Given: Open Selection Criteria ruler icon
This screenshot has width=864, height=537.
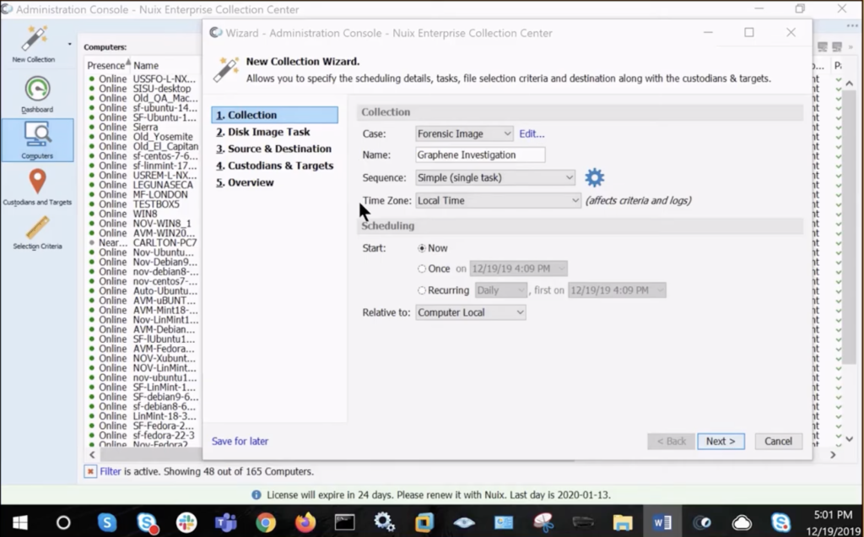Looking at the screenshot, I should 37,227.
